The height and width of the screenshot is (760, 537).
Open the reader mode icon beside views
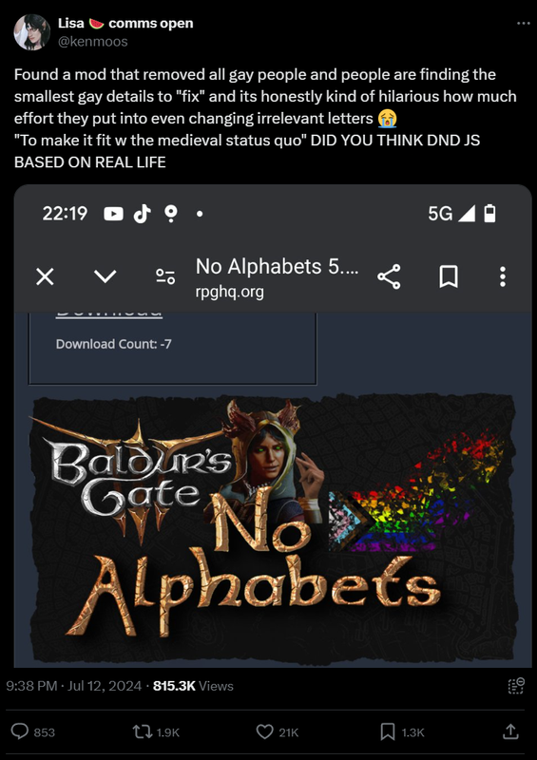[516, 686]
